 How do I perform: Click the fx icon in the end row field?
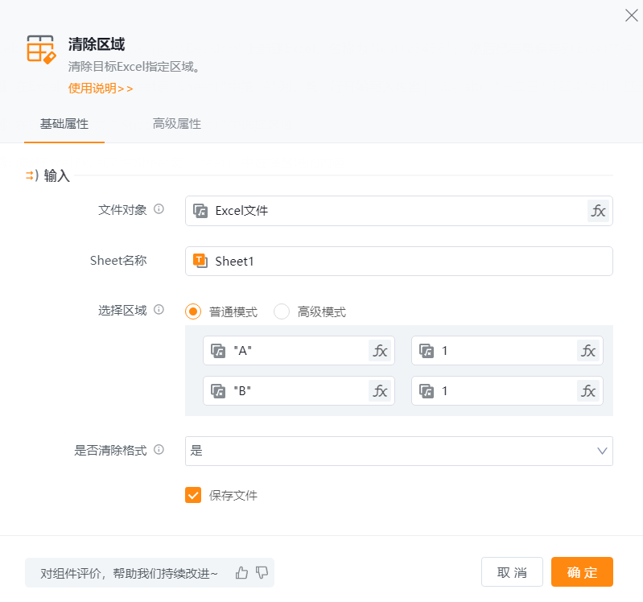(588, 390)
